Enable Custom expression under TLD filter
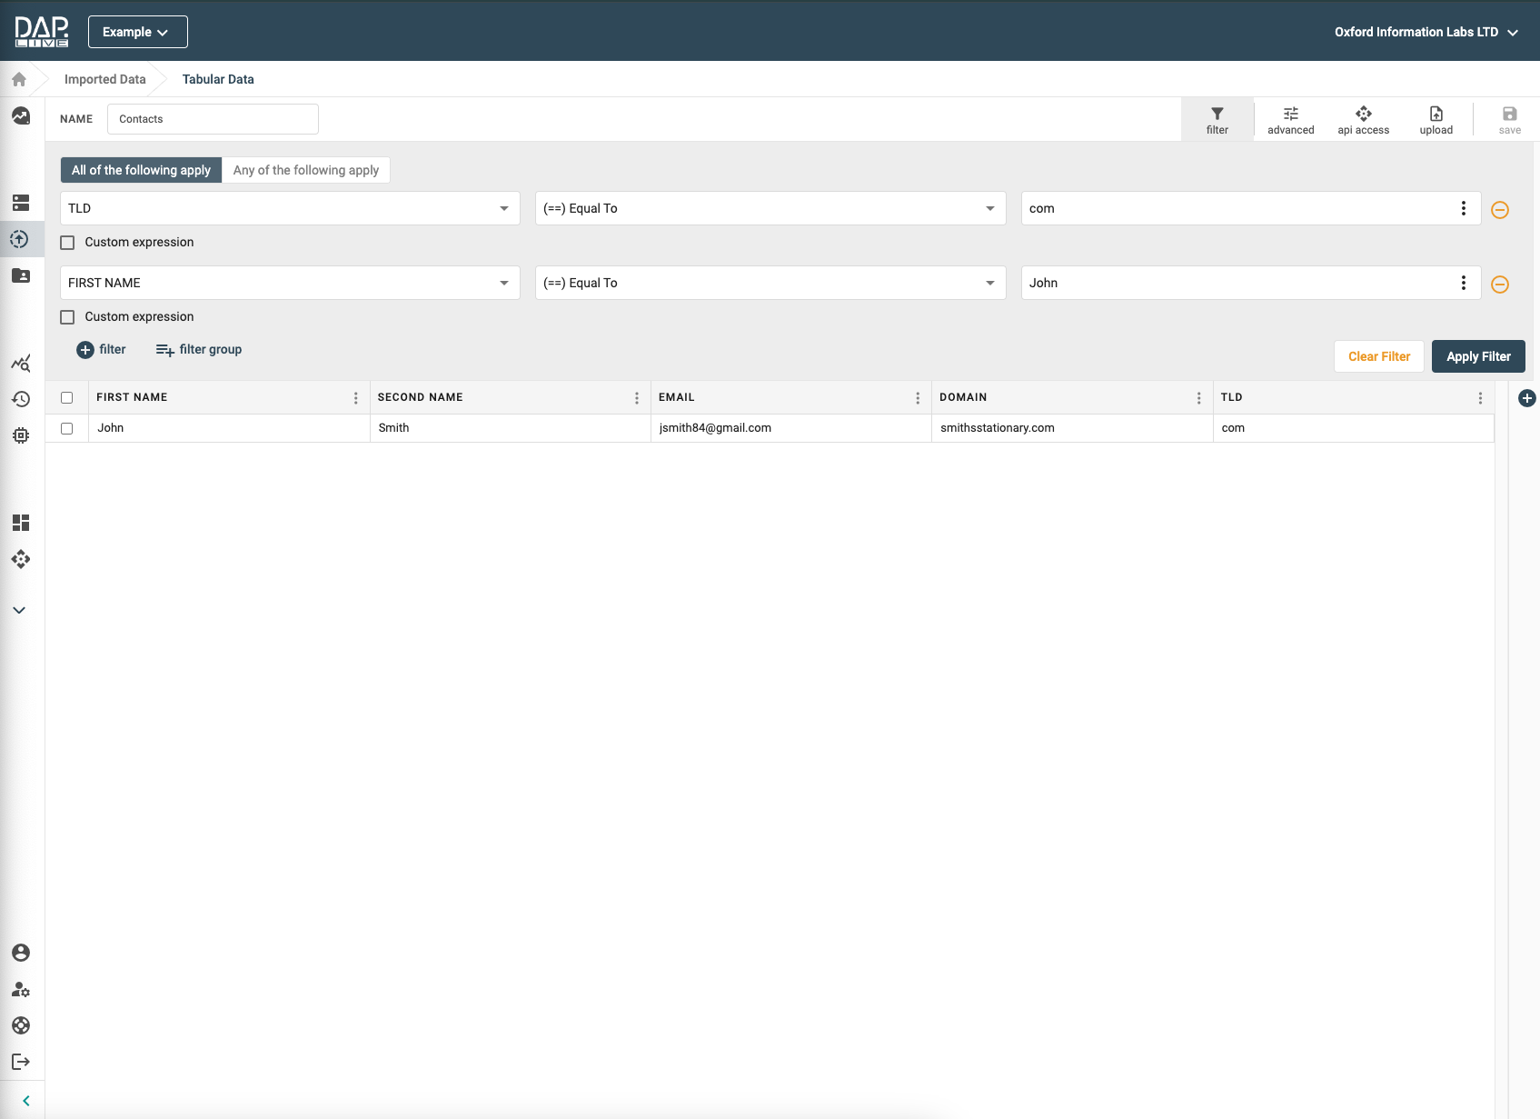Viewport: 1540px width, 1119px height. [x=67, y=243]
